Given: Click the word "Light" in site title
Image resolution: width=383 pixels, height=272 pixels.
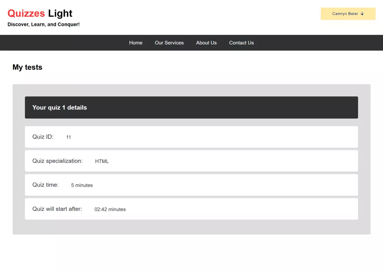Looking at the screenshot, I should click(x=60, y=13).
